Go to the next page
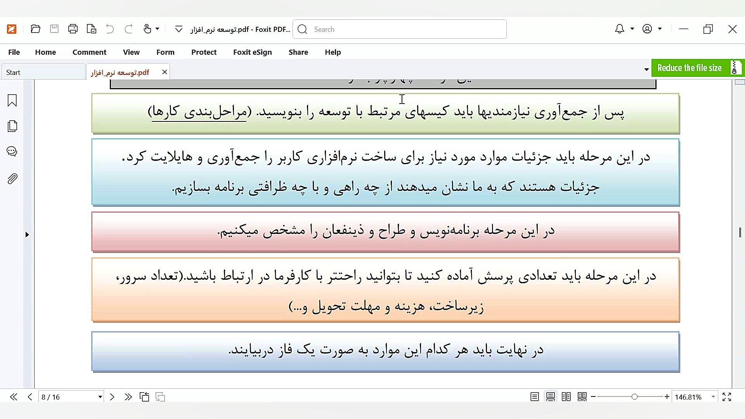Screen dimensions: 745x419 (112, 397)
